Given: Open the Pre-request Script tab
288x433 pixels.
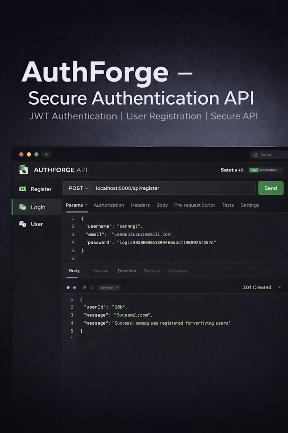Looking at the screenshot, I should 194,205.
